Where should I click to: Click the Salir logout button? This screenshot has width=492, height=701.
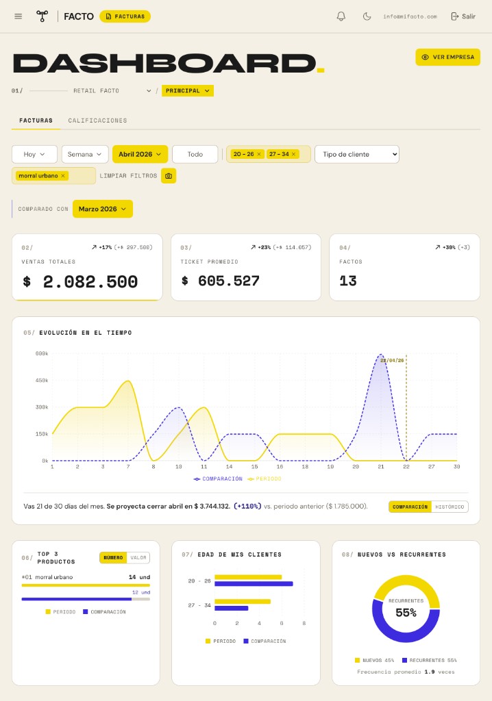tap(463, 16)
